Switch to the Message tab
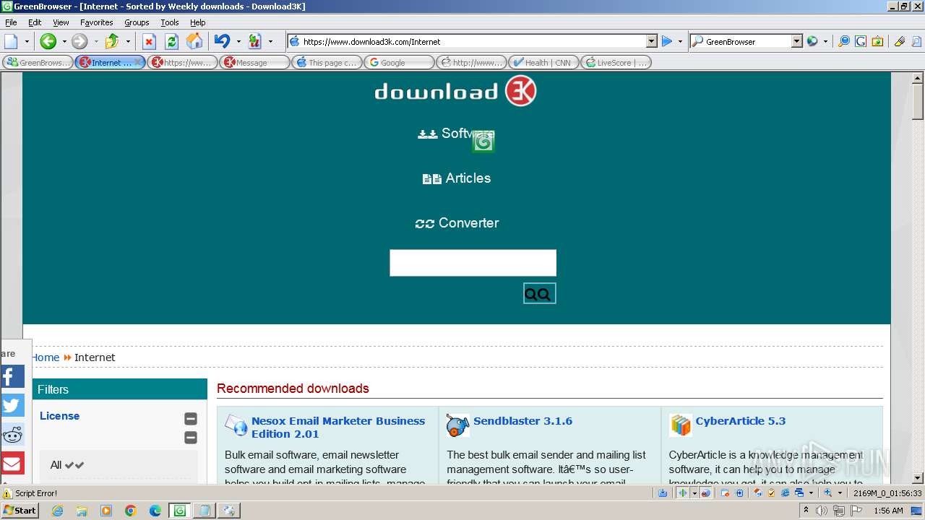Image resolution: width=925 pixels, height=520 pixels. pos(254,63)
